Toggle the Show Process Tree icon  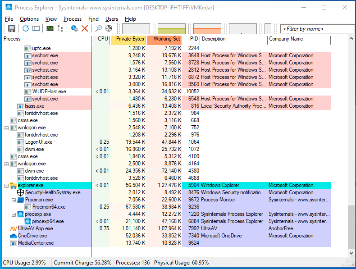pyautogui.click(x=60, y=28)
